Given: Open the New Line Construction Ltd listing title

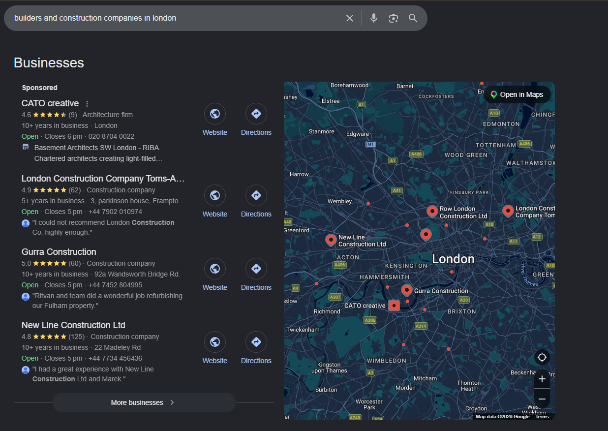Looking at the screenshot, I should (x=73, y=325).
